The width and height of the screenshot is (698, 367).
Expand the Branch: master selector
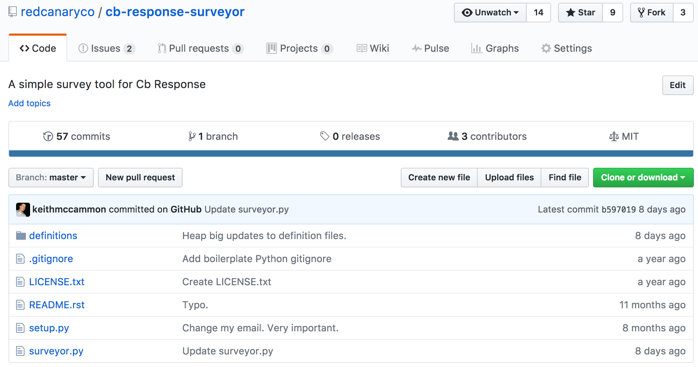[x=51, y=178]
